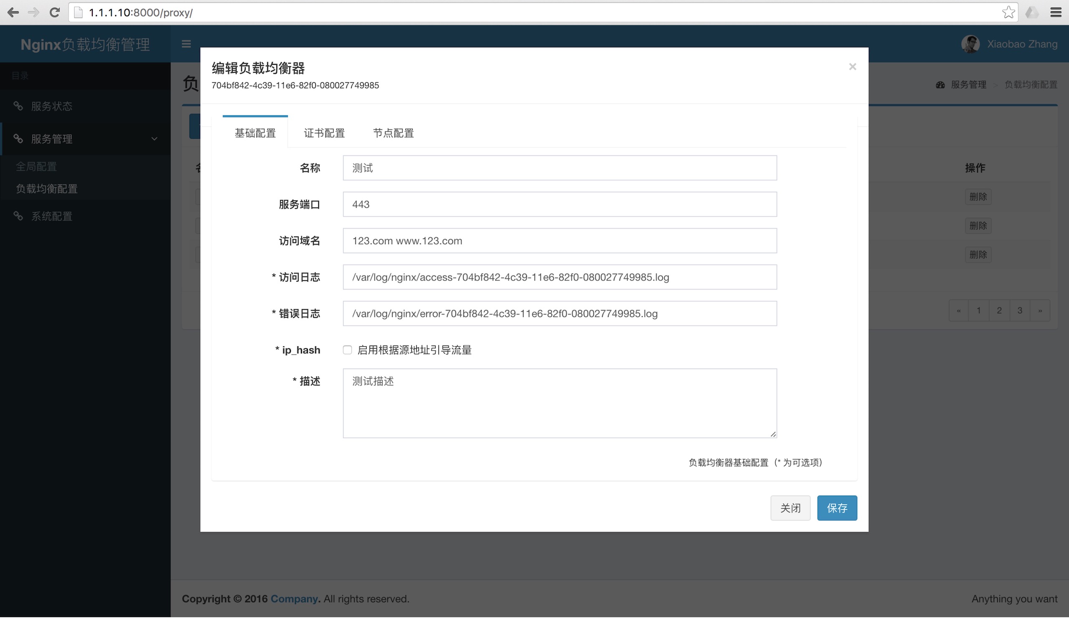Click Xiaobao Zhang user avatar

pos(970,44)
